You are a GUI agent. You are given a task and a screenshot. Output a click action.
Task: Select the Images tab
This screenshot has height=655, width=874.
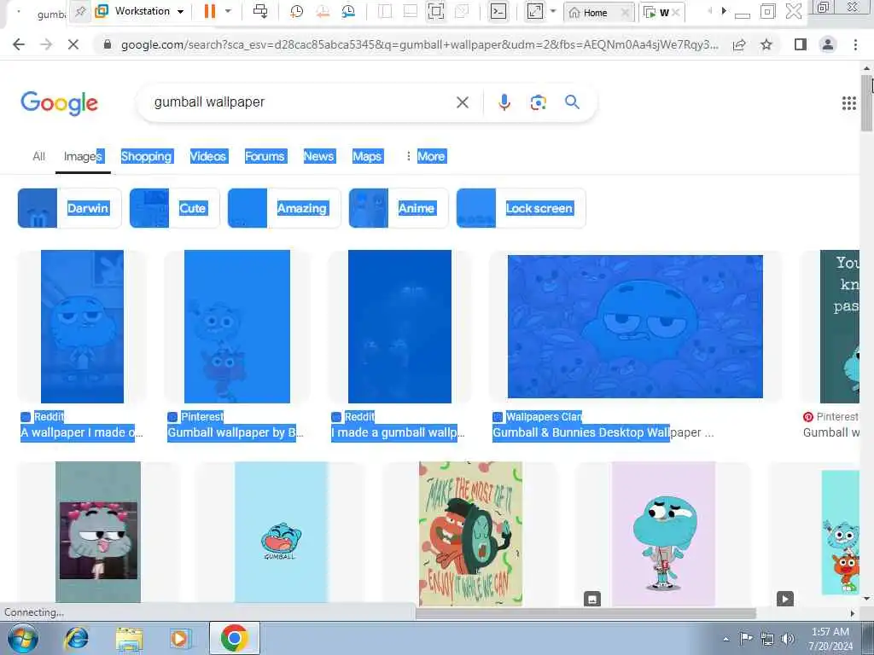pyautogui.click(x=83, y=157)
